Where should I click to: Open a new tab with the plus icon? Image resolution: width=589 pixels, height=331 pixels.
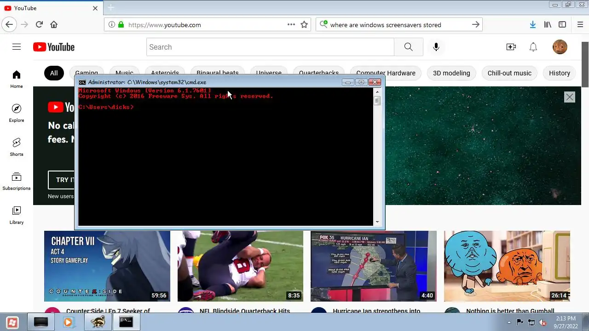pyautogui.click(x=110, y=8)
